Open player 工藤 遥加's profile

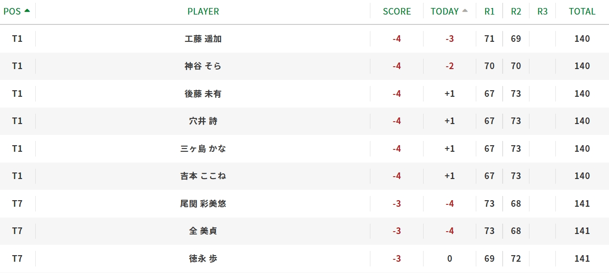tap(203, 39)
